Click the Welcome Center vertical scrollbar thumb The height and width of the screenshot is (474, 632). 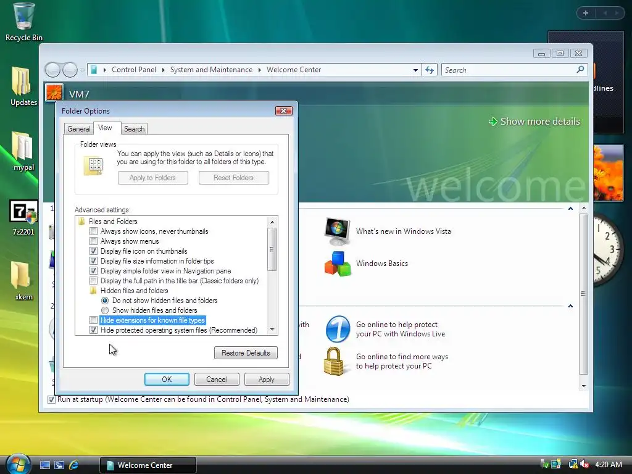point(583,294)
